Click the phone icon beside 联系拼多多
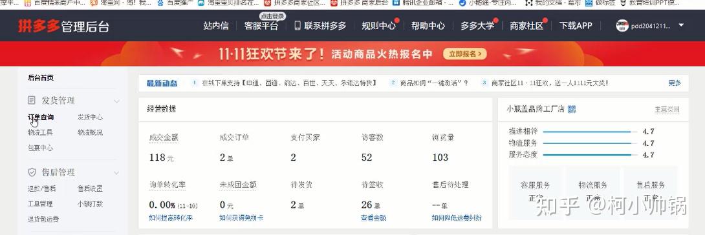Viewport: 705px width, 235px height. (297, 26)
